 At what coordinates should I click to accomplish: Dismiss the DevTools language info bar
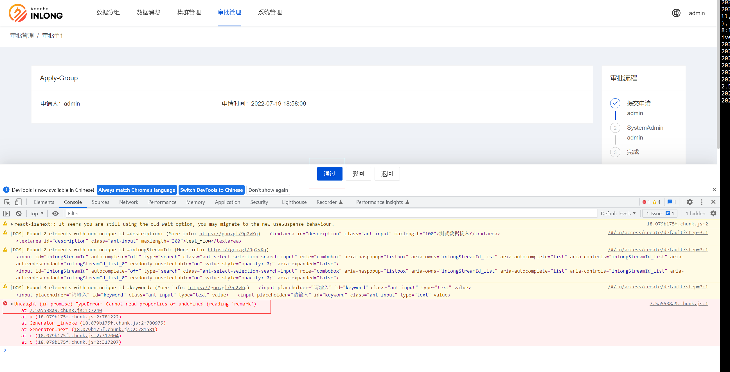[714, 190]
